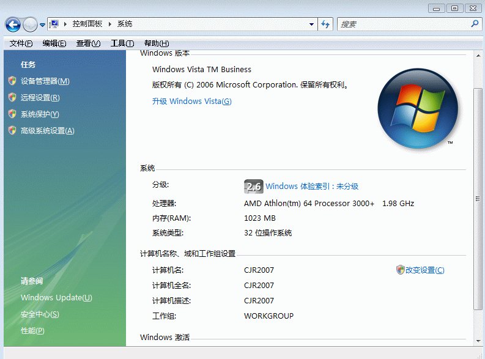This screenshot has width=485, height=359.
Task: Select the WORKGROUP value
Action: (268, 316)
